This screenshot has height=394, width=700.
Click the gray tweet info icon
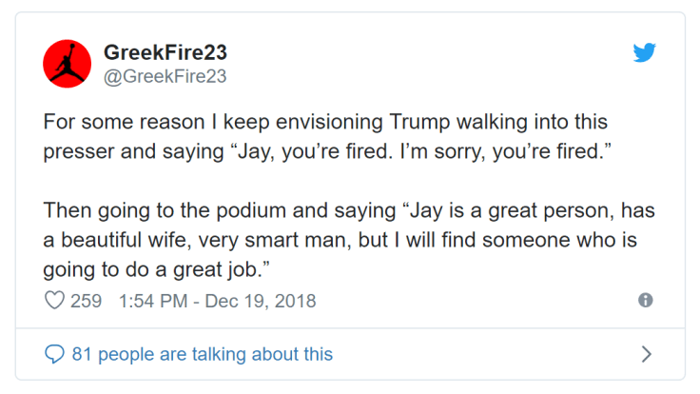(x=646, y=300)
